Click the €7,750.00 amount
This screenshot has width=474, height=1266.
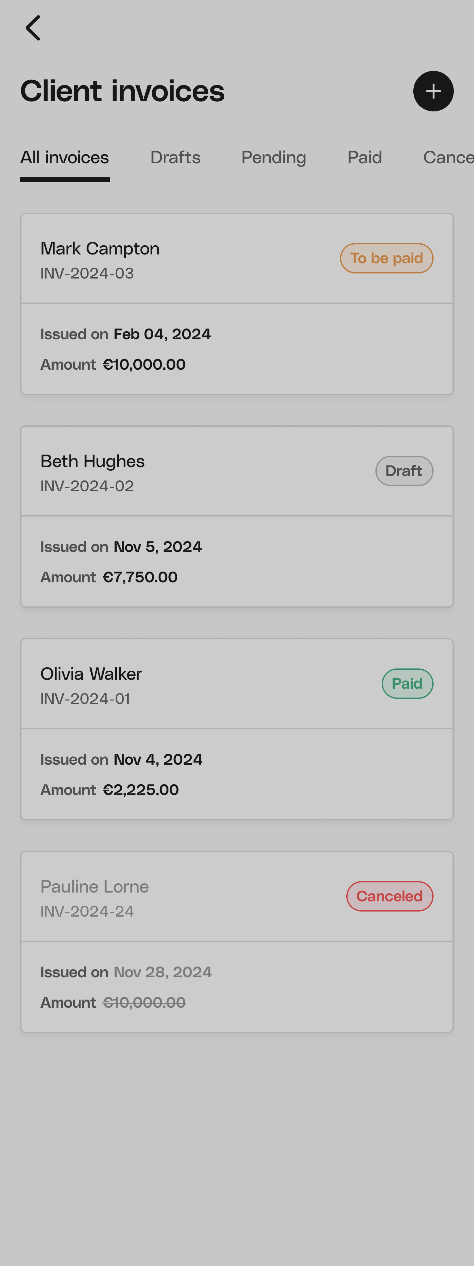click(x=140, y=578)
